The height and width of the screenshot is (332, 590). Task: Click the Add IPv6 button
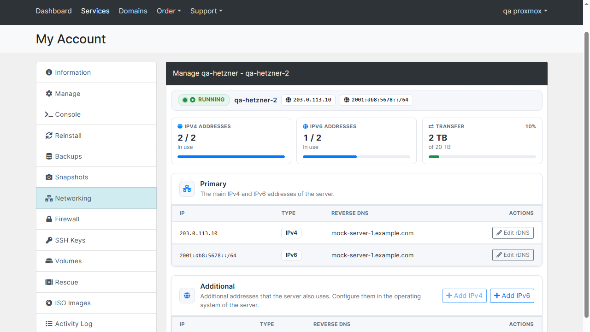(512, 296)
